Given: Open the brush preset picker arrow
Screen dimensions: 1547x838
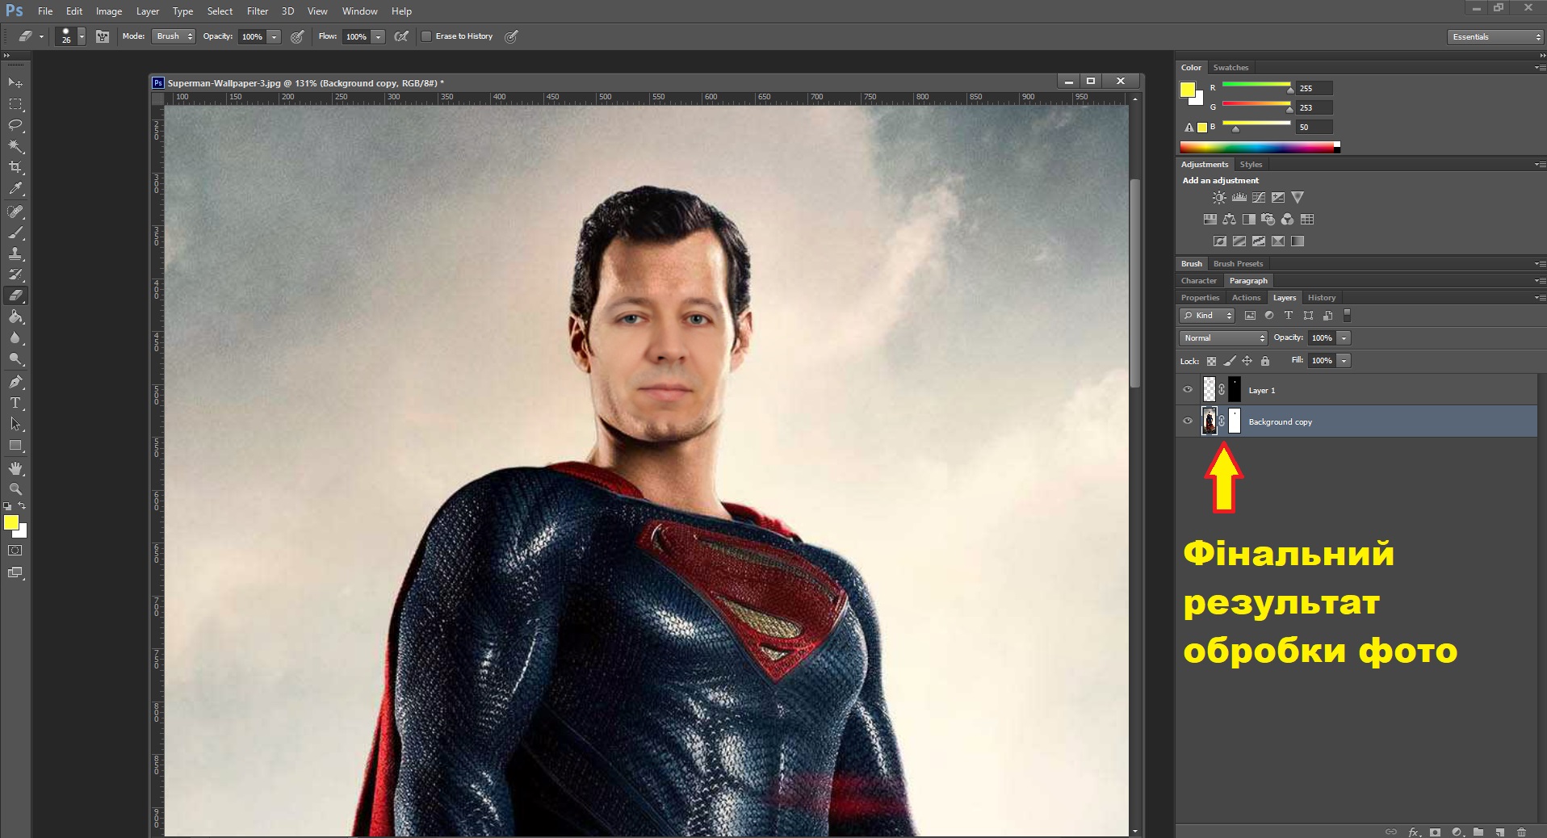Looking at the screenshot, I should (82, 36).
